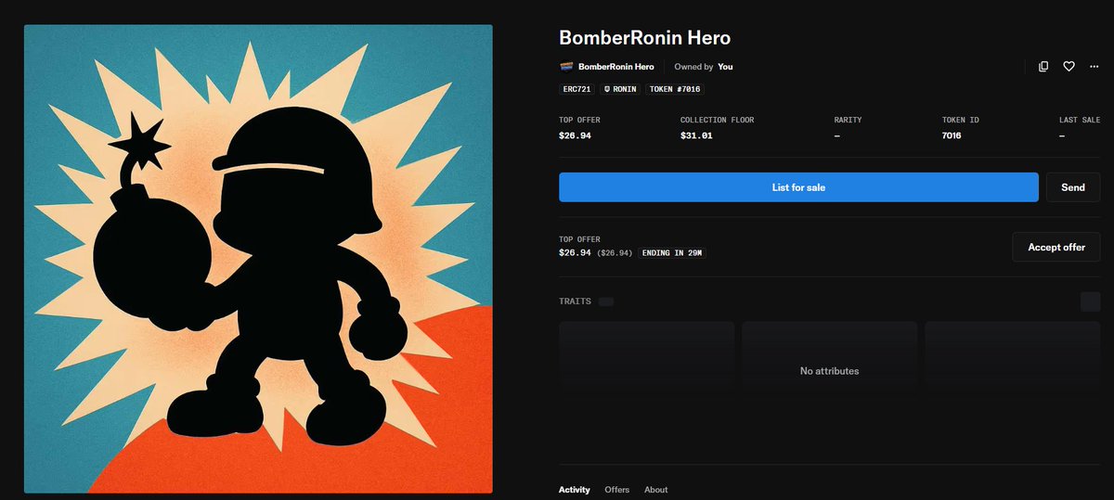Toggle the Traits section collapse button
Viewport: 1114px width, 500px height.
pos(1090,301)
